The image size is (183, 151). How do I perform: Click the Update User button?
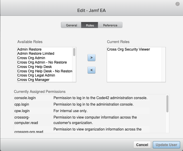pos(166,145)
